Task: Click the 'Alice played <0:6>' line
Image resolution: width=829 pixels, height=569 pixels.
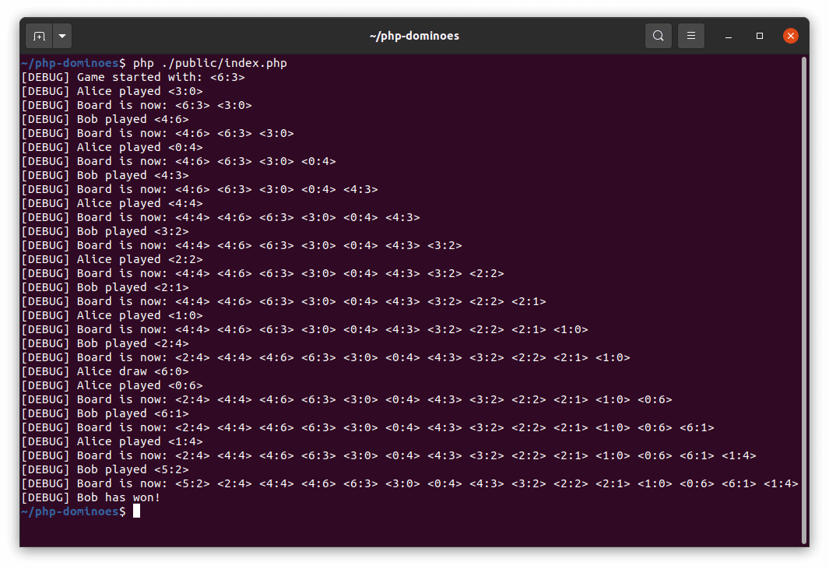Action: [x=112, y=385]
